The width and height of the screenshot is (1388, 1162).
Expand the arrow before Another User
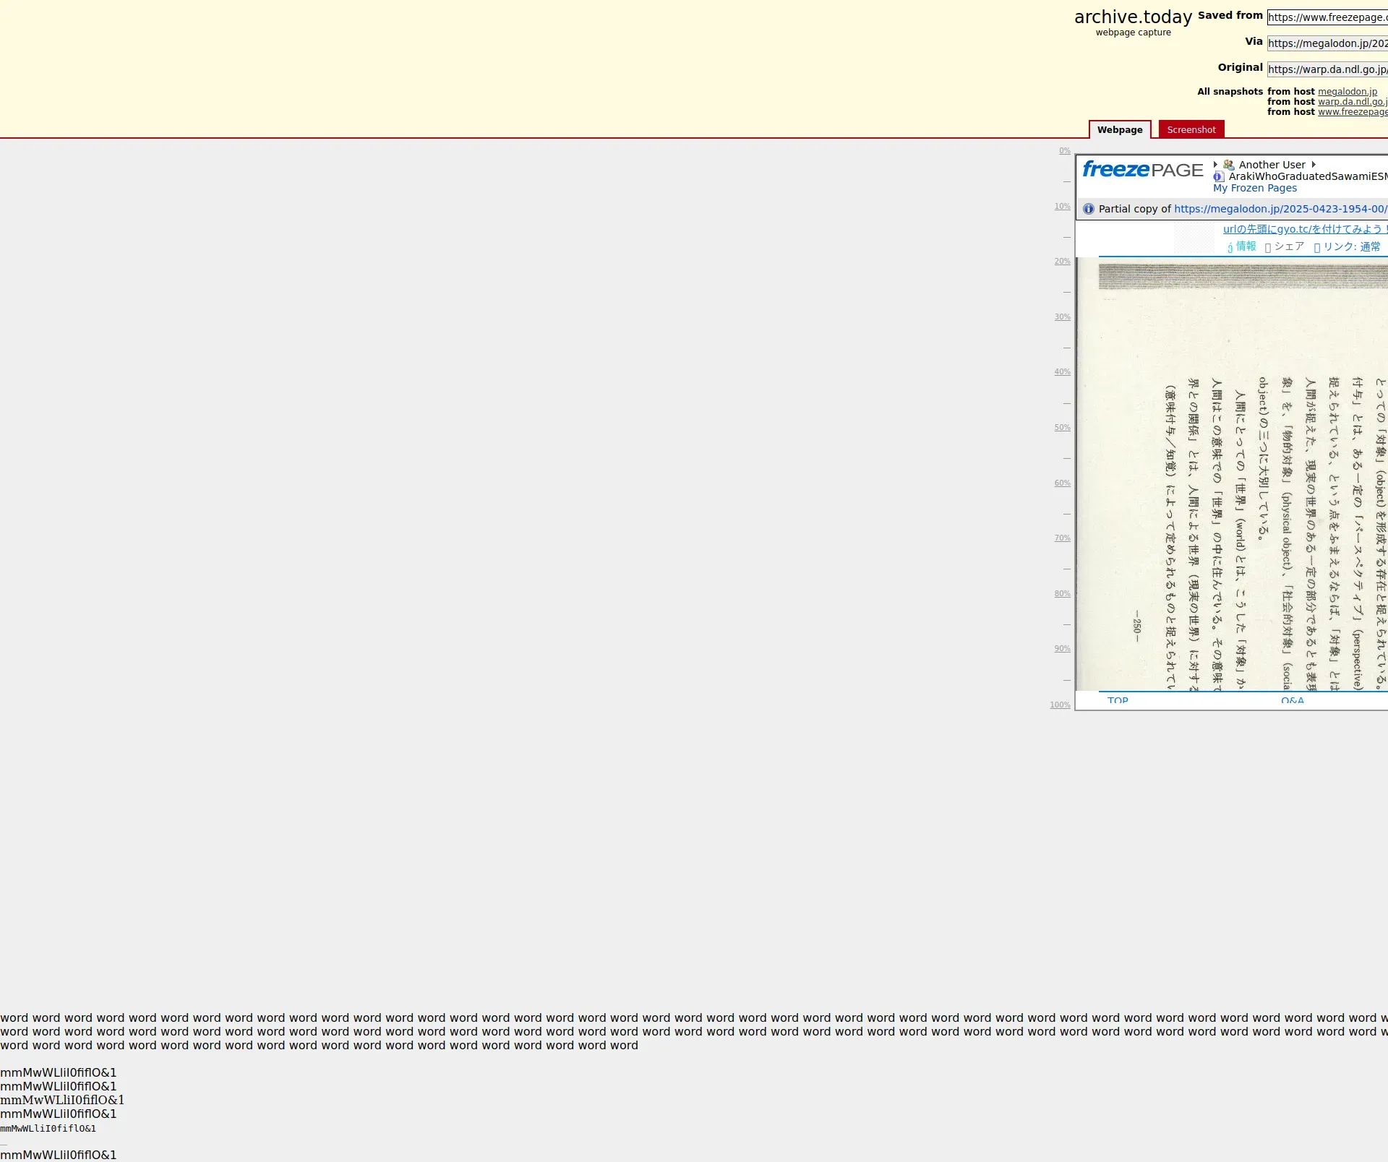(1216, 165)
